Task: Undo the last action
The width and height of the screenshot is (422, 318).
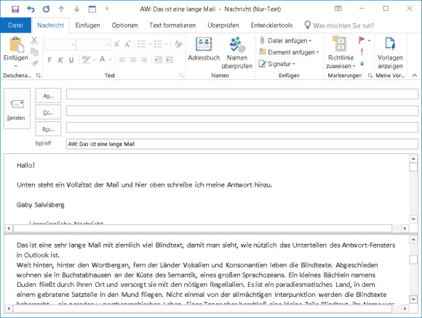Action: pos(31,9)
